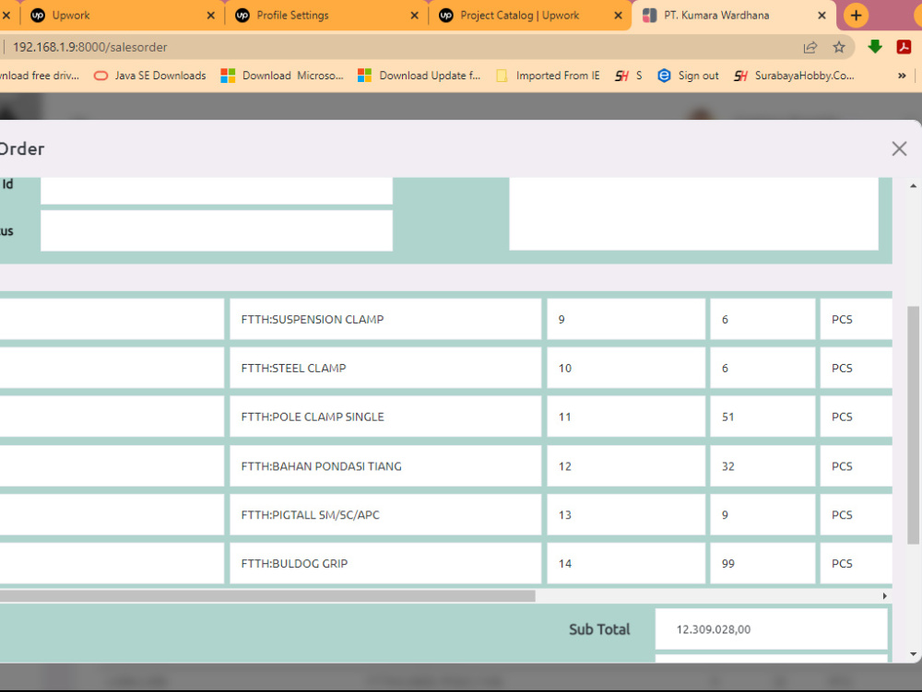Open Imported From IE bookmark folder
The image size is (922, 692).
coord(548,76)
